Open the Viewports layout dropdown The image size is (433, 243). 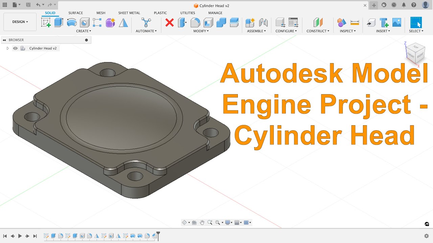tap(248, 222)
